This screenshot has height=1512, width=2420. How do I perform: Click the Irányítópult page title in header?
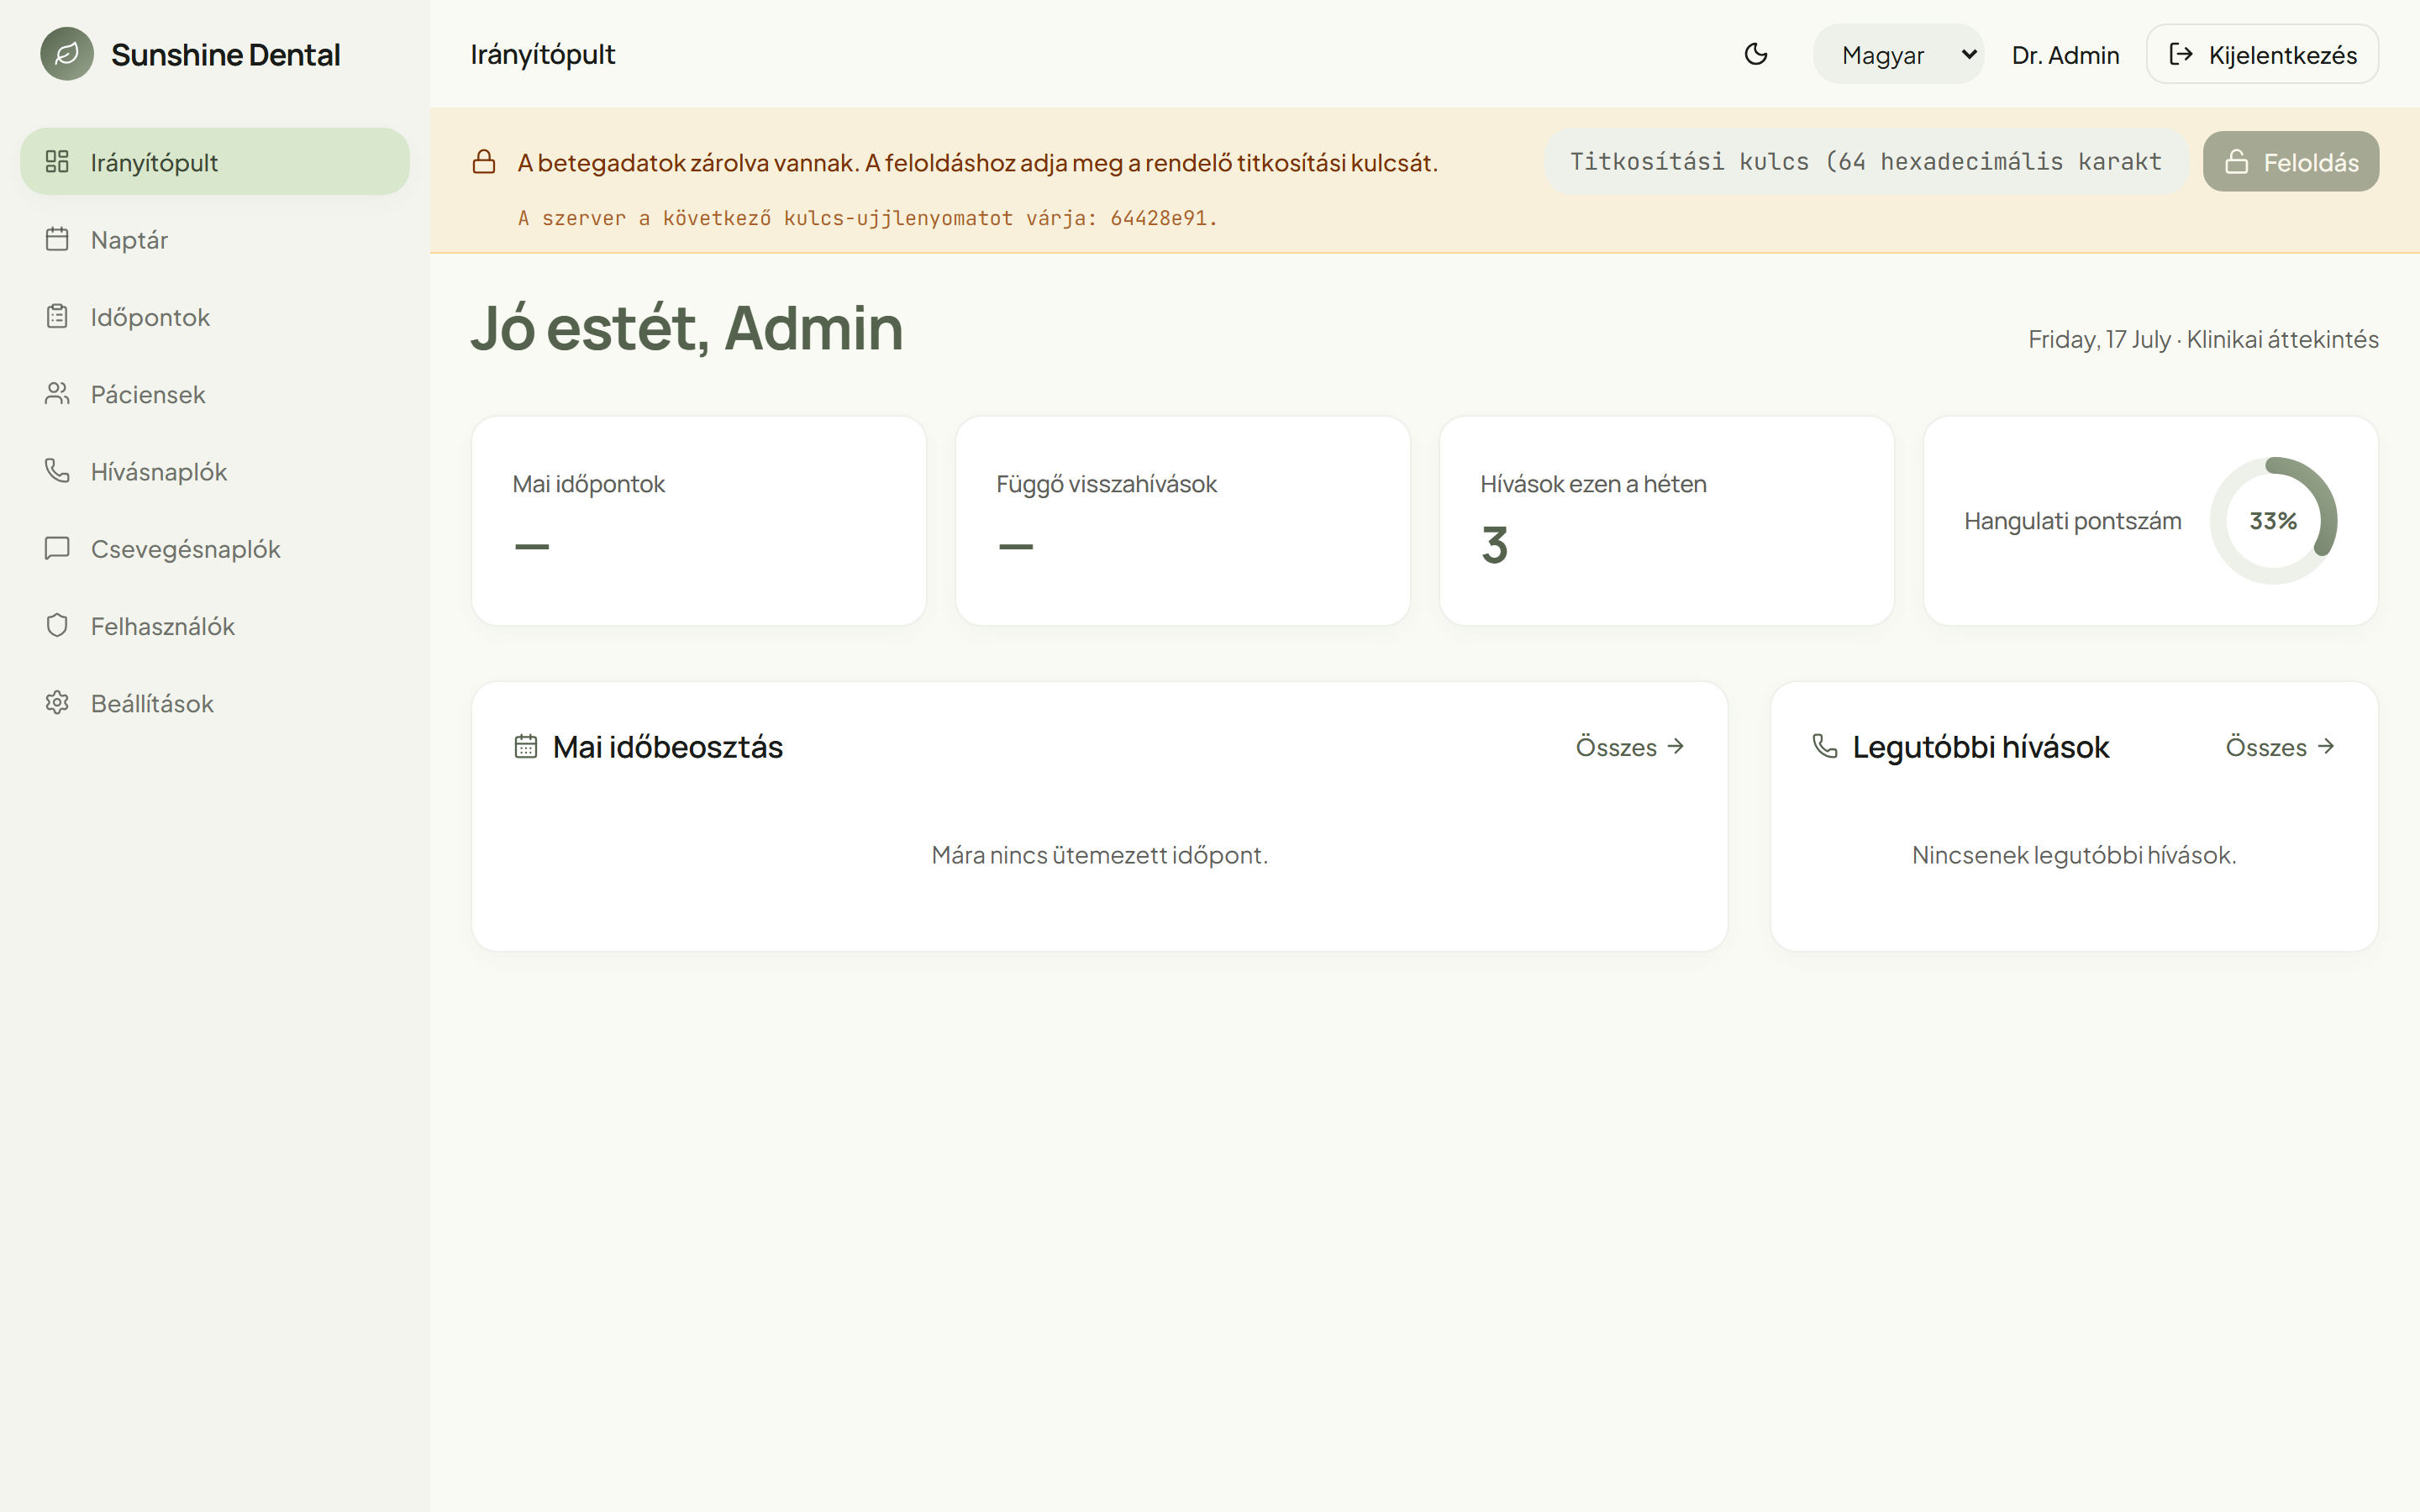point(543,55)
